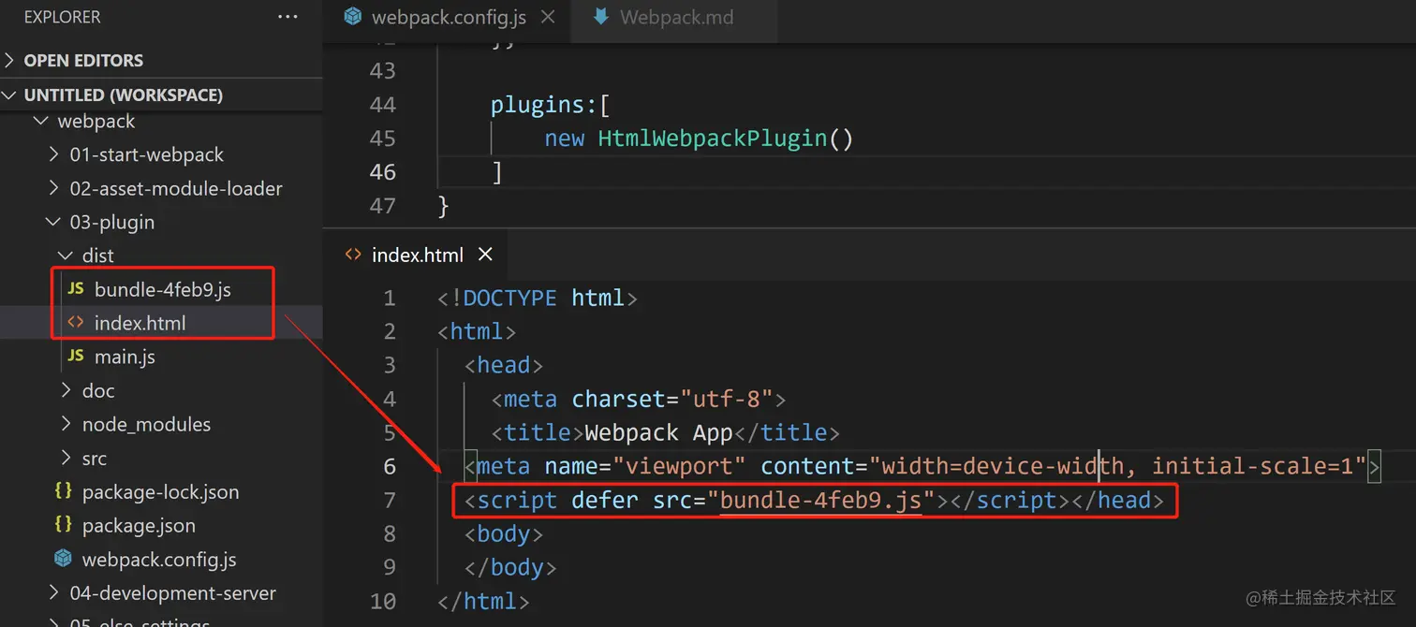The image size is (1416, 627).
Task: Click the EXPLORER panel title
Action: pos(63,17)
